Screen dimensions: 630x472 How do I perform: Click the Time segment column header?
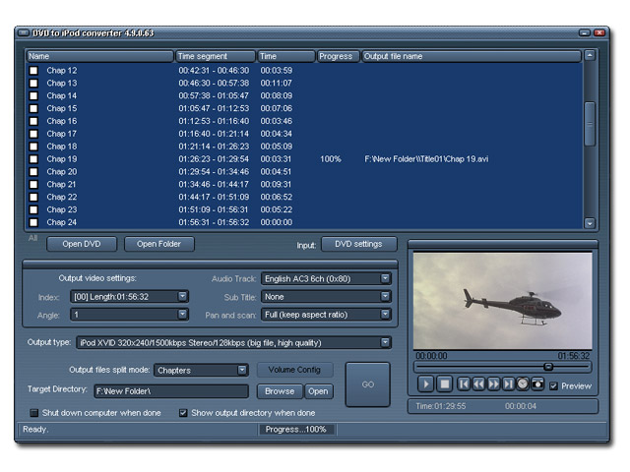(x=216, y=56)
